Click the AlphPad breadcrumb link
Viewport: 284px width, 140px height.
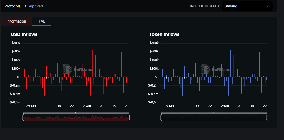point(36,6)
